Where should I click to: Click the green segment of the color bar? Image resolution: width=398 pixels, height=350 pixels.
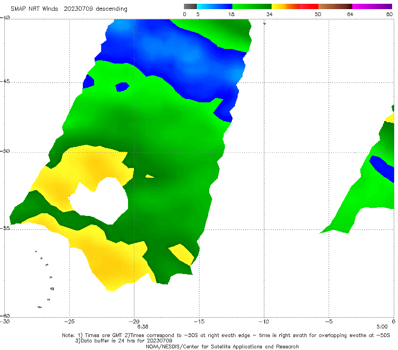tap(252, 6)
